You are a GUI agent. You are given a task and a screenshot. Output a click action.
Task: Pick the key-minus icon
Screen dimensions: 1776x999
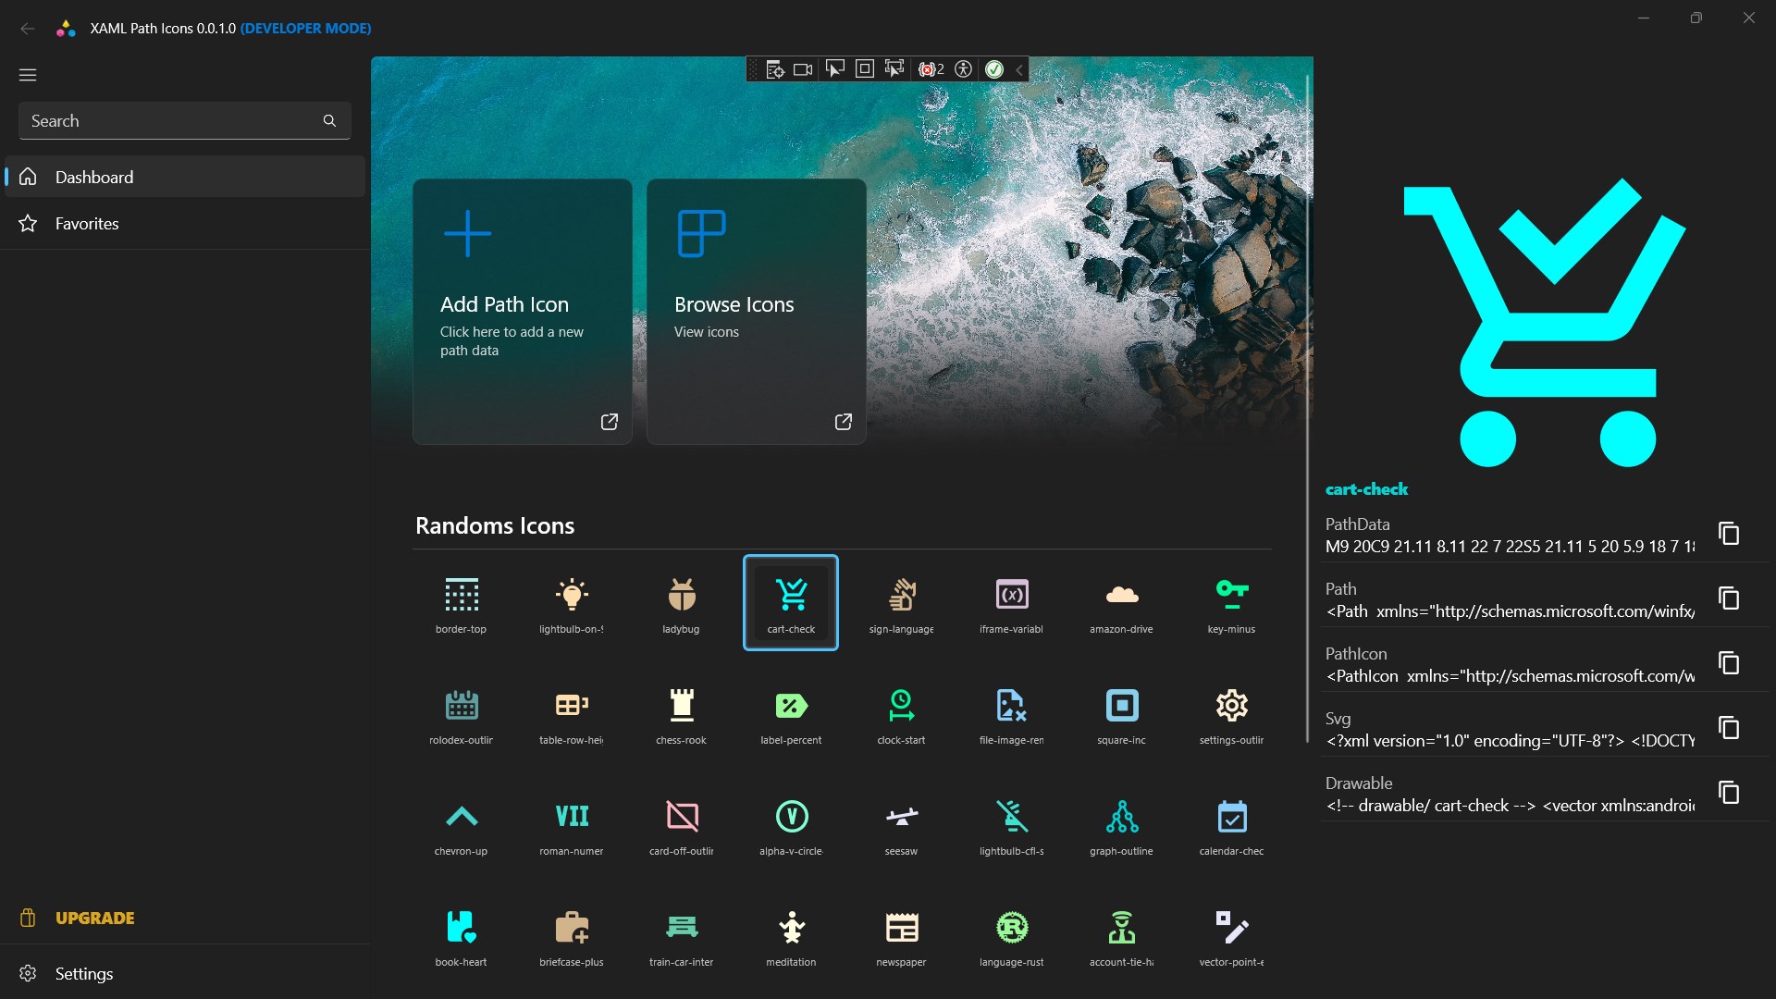point(1231,602)
